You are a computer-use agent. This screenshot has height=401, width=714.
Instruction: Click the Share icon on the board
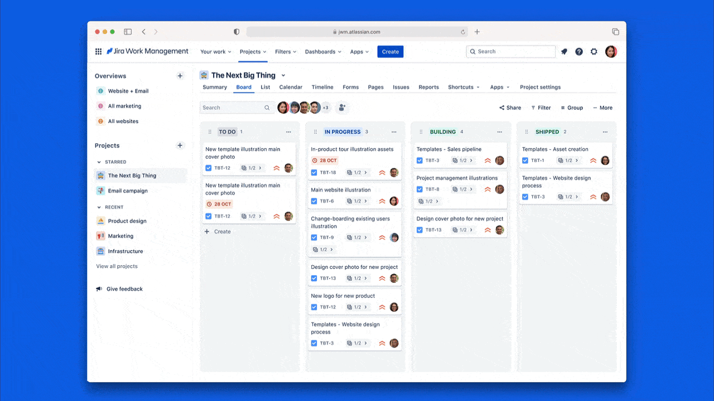click(x=503, y=107)
